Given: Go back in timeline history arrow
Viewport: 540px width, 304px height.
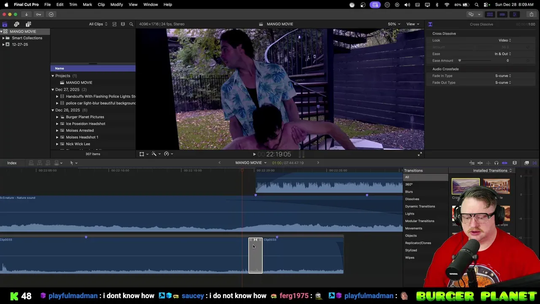Looking at the screenshot, I should point(219,163).
